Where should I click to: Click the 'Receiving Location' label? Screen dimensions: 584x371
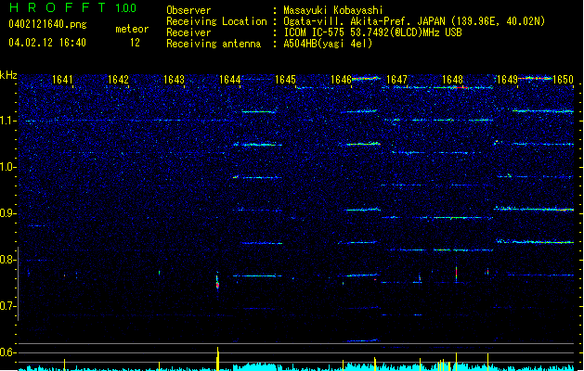coord(216,21)
